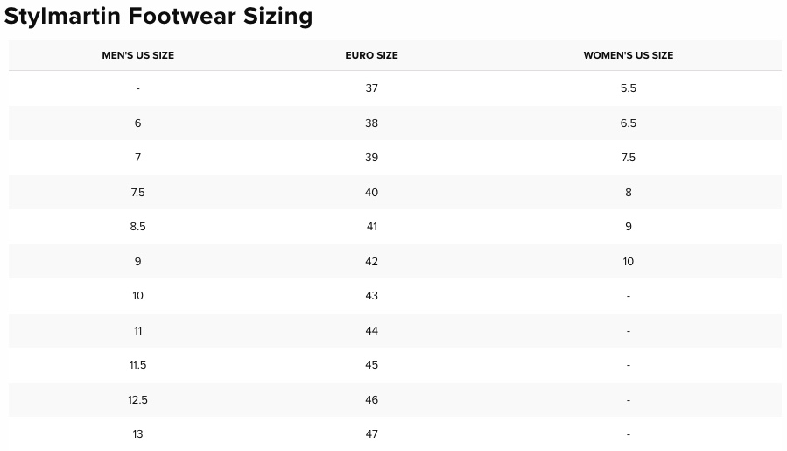Viewport: 787px width, 451px height.
Task: Click men's size 11.5 cell
Action: [x=138, y=365]
